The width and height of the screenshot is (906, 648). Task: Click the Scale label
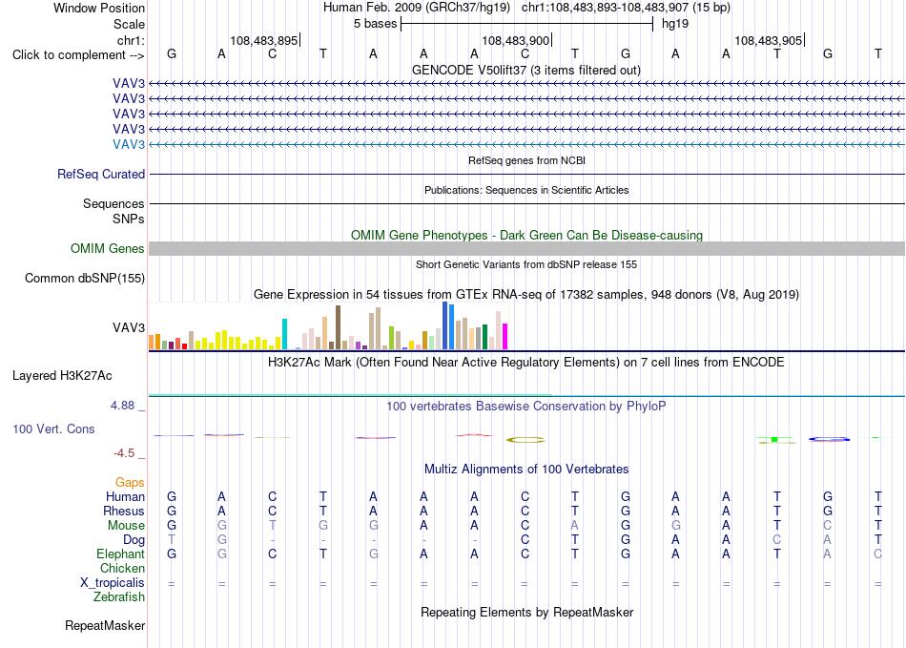[129, 24]
